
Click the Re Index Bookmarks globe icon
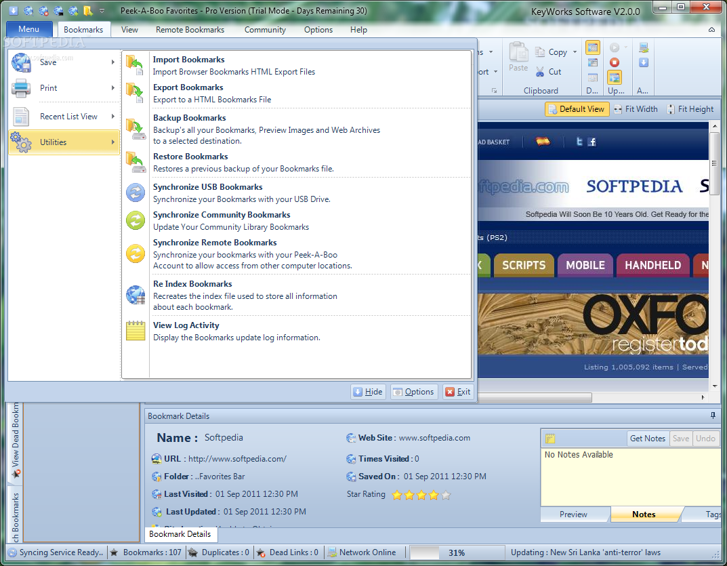coord(136,295)
